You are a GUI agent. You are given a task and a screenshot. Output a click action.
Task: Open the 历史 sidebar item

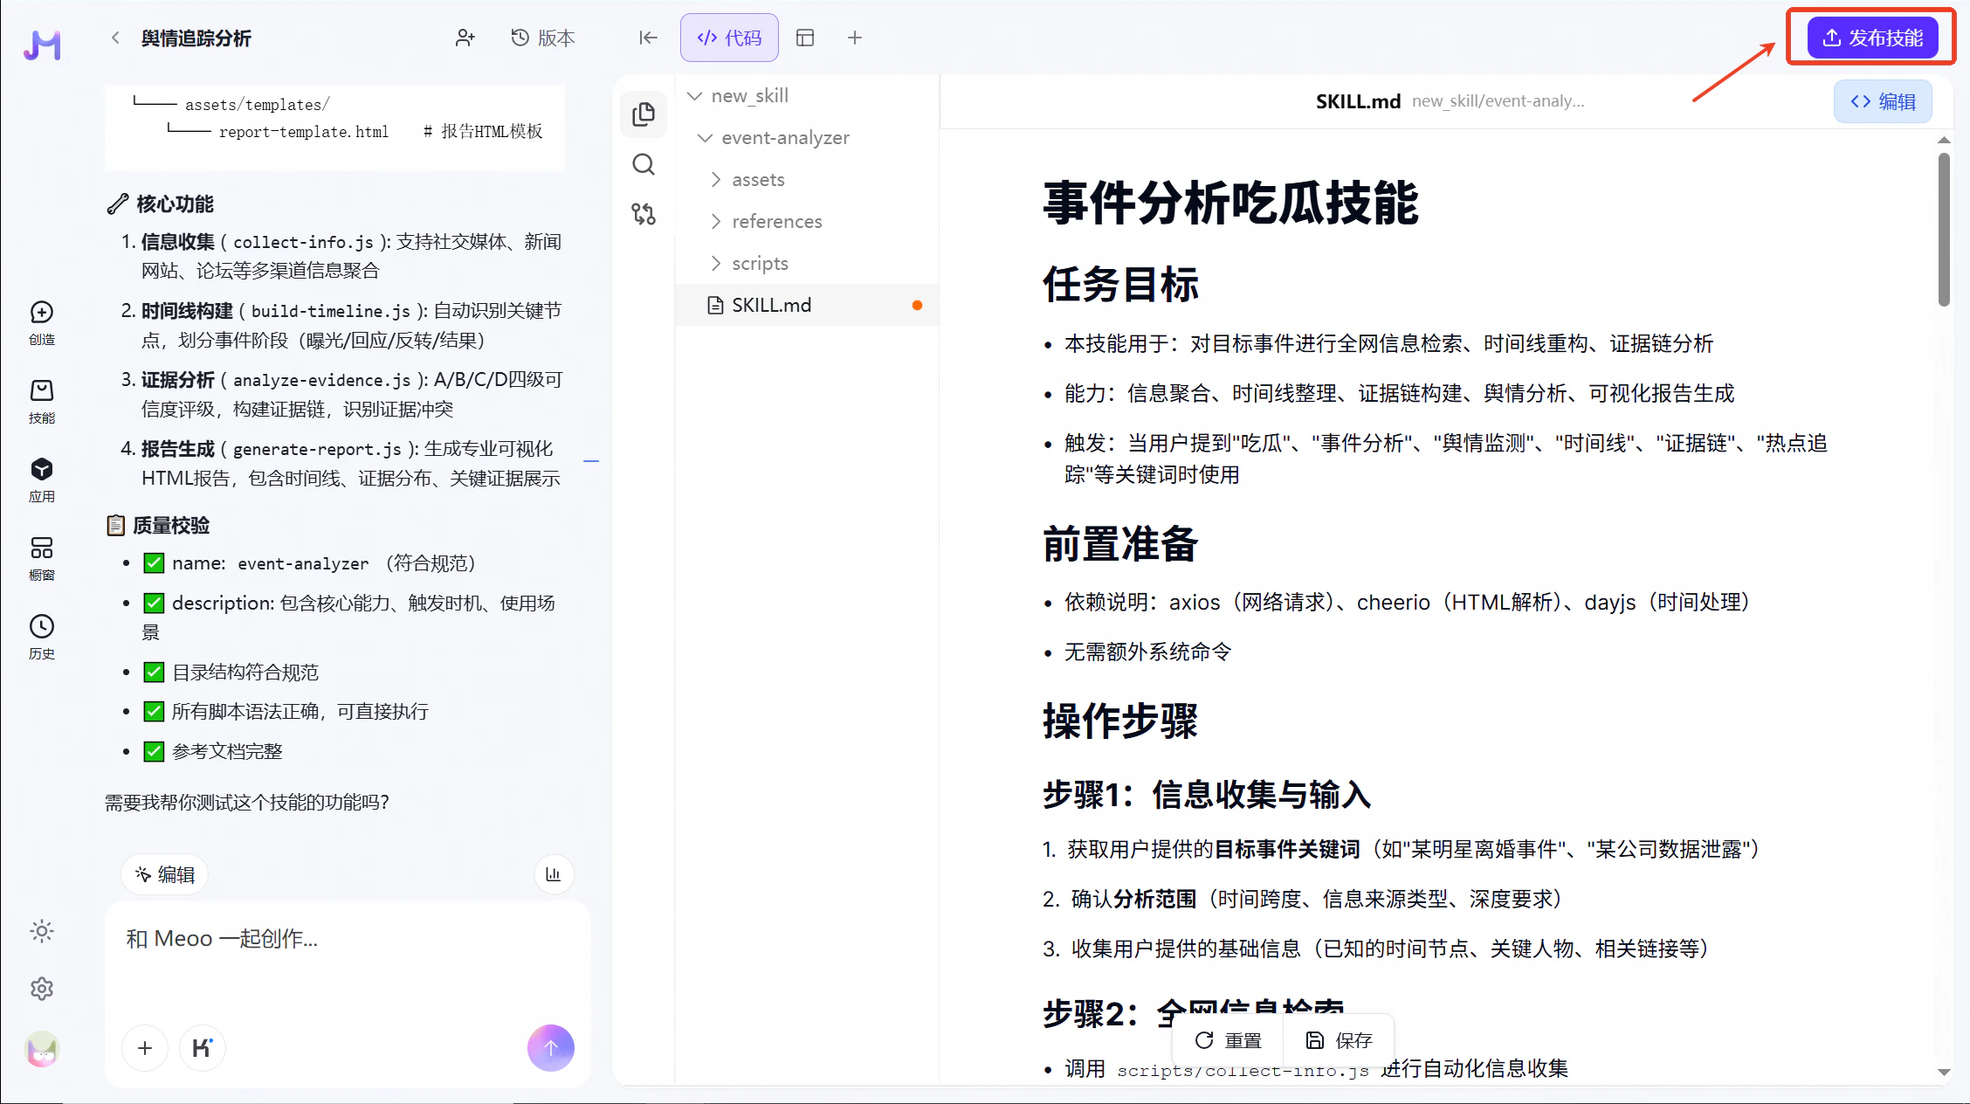point(42,637)
